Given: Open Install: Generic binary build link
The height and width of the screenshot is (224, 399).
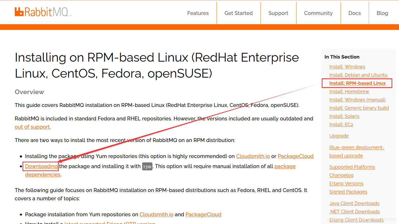Looking at the screenshot, I should [359, 108].
